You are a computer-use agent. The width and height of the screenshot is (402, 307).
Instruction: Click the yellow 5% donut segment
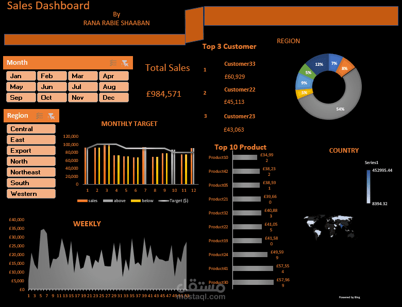(x=304, y=93)
